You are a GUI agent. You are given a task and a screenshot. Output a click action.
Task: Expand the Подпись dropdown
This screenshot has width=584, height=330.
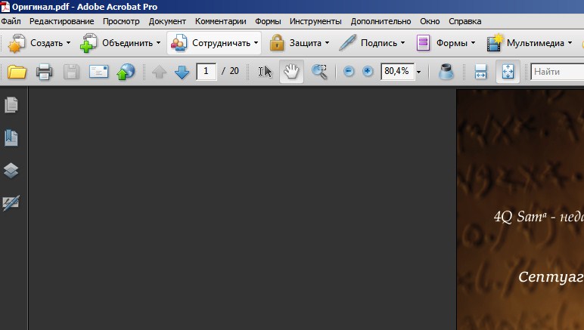[403, 43]
